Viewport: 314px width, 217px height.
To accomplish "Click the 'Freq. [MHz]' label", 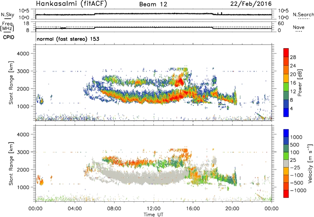I will pos(7,27).
